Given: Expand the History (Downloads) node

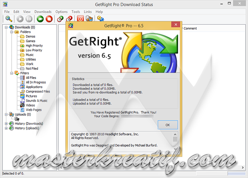Looking at the screenshot, I should tap(6, 124).
